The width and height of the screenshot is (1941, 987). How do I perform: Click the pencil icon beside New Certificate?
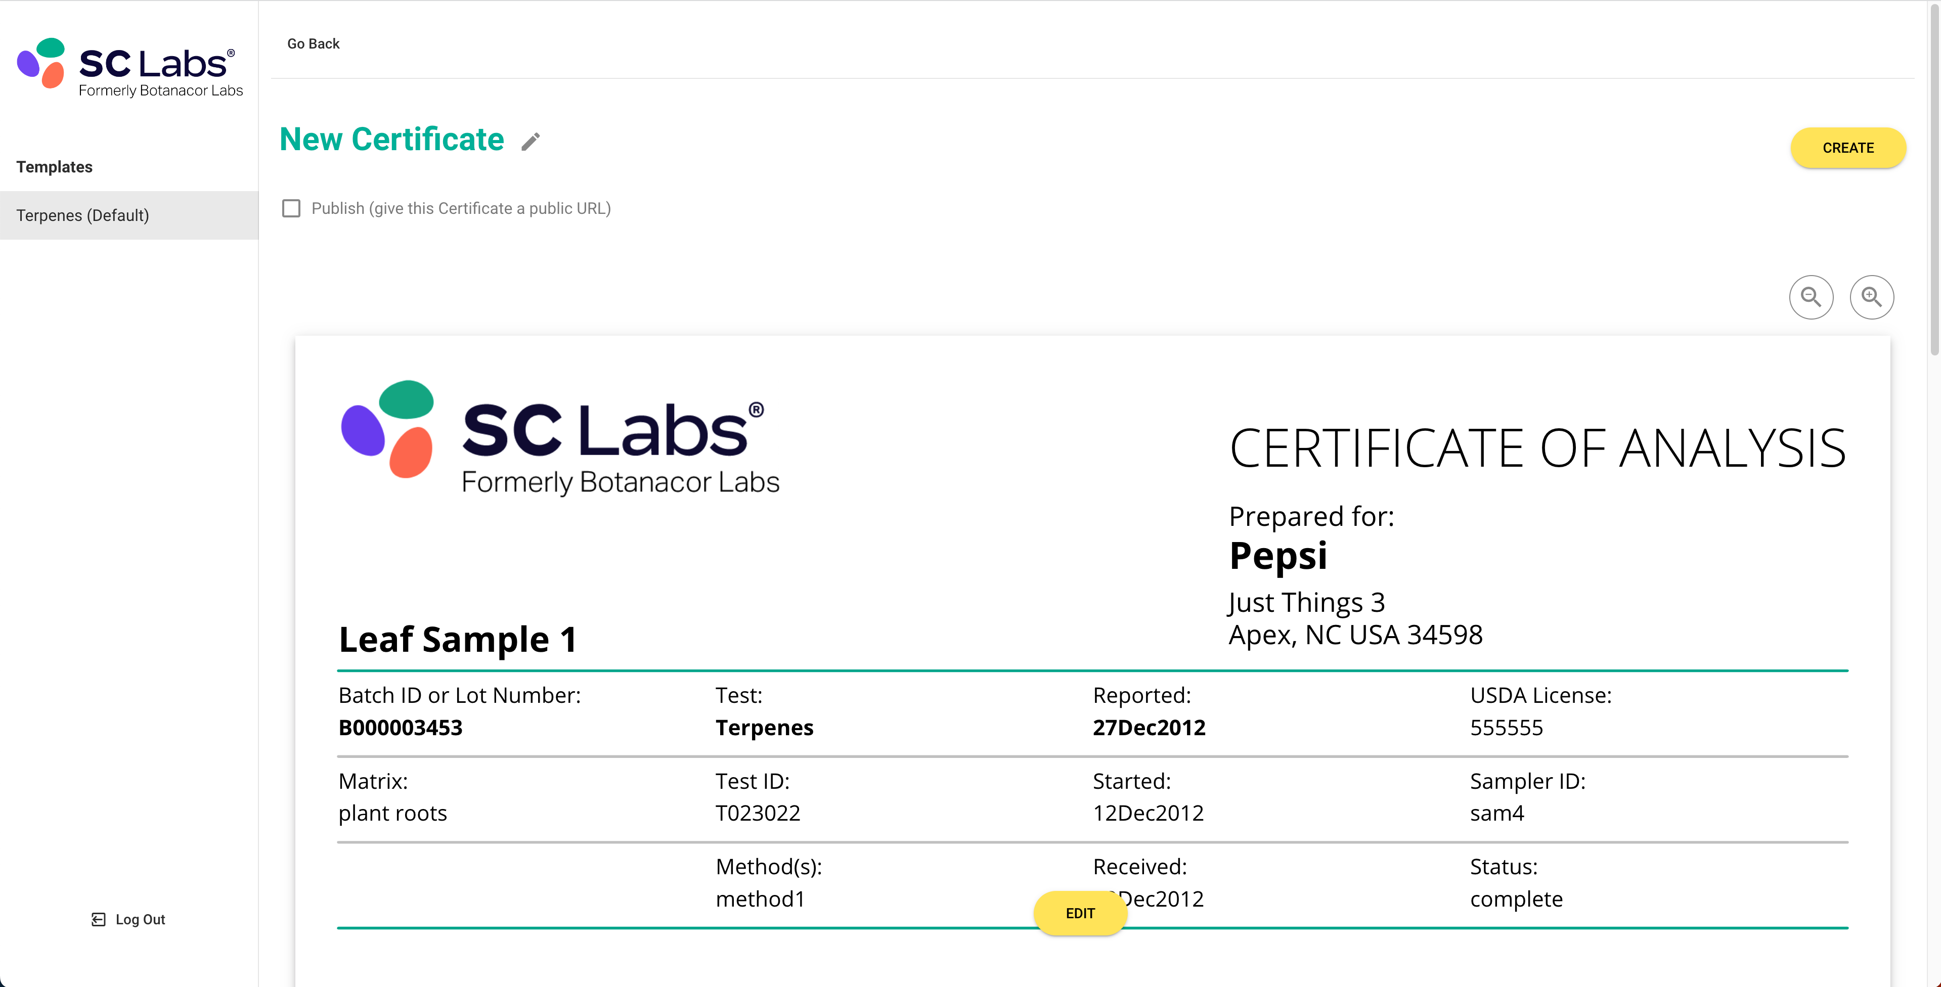click(x=531, y=142)
